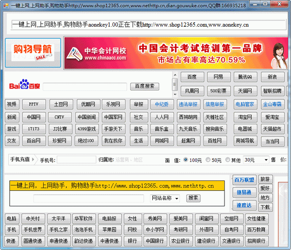Open the 网站名称 search type dropdown
291x250 pixels.
click(165, 198)
